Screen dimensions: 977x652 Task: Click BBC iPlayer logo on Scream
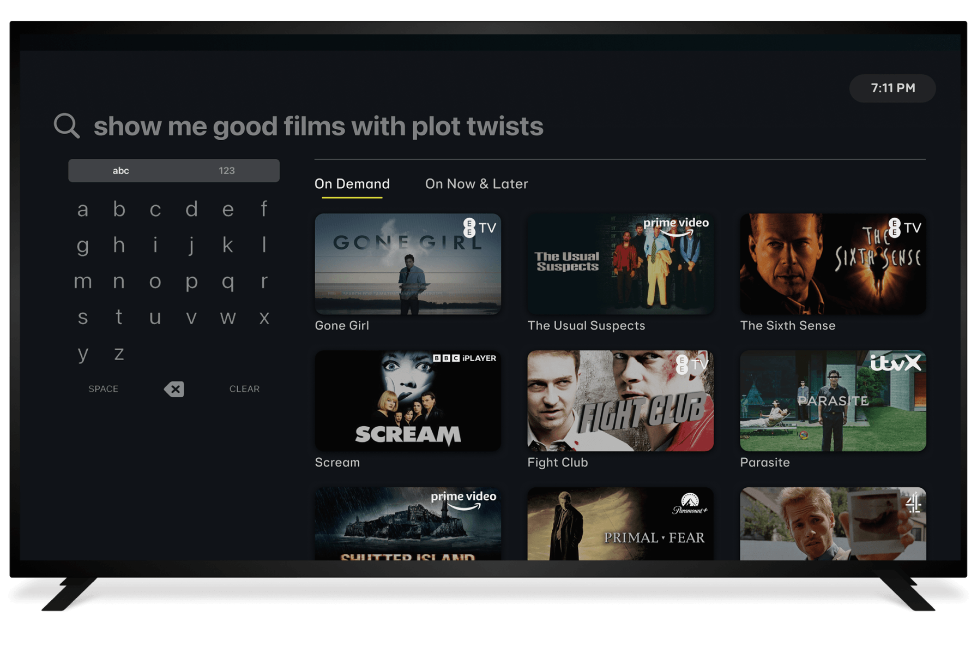click(x=465, y=358)
